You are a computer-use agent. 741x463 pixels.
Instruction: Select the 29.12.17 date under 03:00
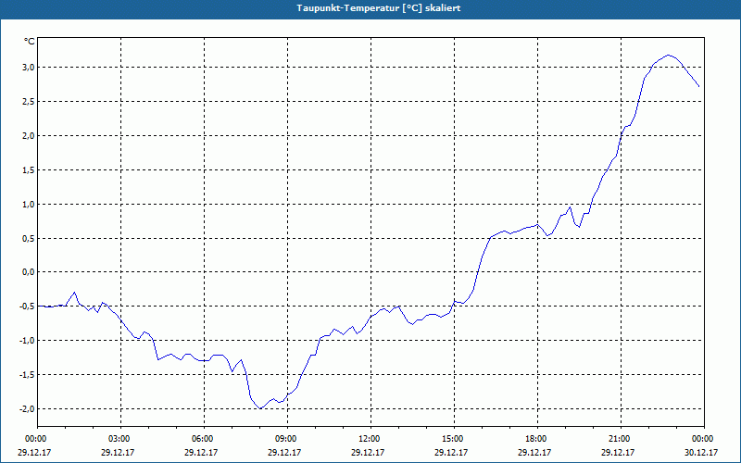coord(118,452)
